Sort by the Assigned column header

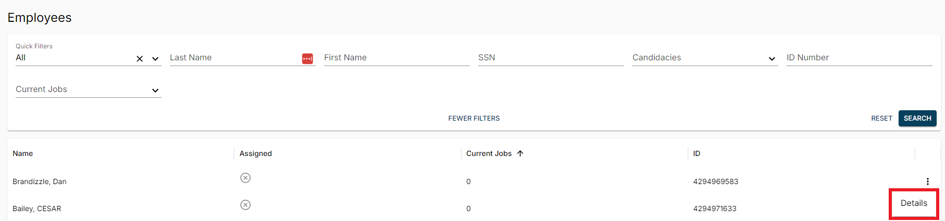(x=255, y=153)
